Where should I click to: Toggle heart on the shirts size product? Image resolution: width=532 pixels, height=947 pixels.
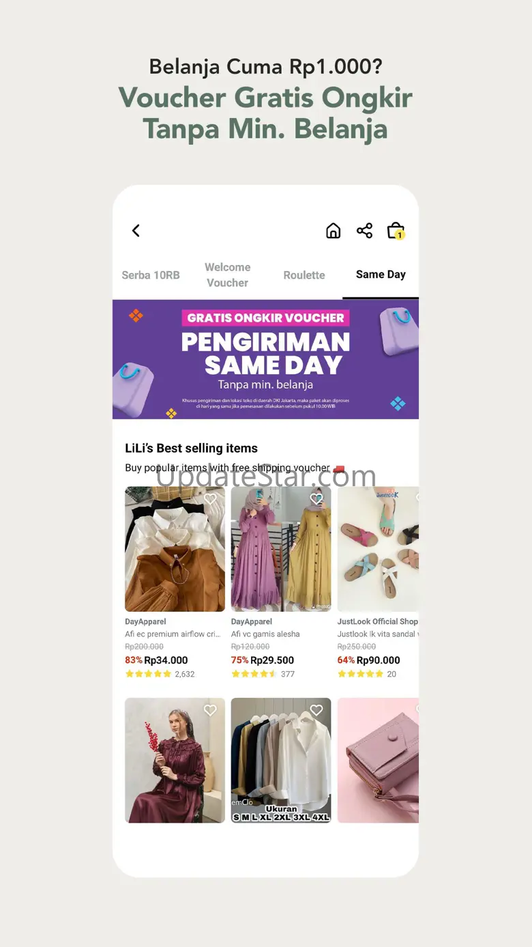(x=316, y=711)
